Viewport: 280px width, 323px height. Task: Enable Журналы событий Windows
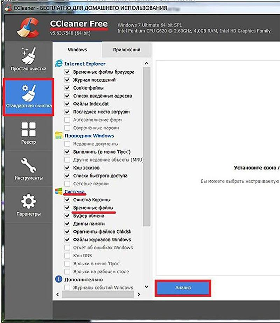(67, 287)
